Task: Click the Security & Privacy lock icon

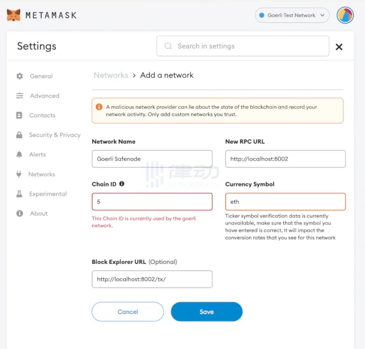Action: 19,135
